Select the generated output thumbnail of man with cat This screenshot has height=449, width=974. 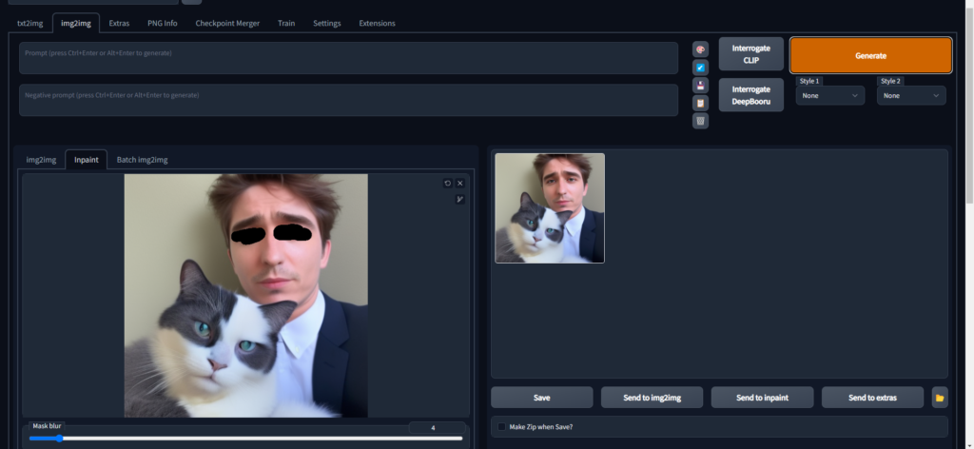550,208
